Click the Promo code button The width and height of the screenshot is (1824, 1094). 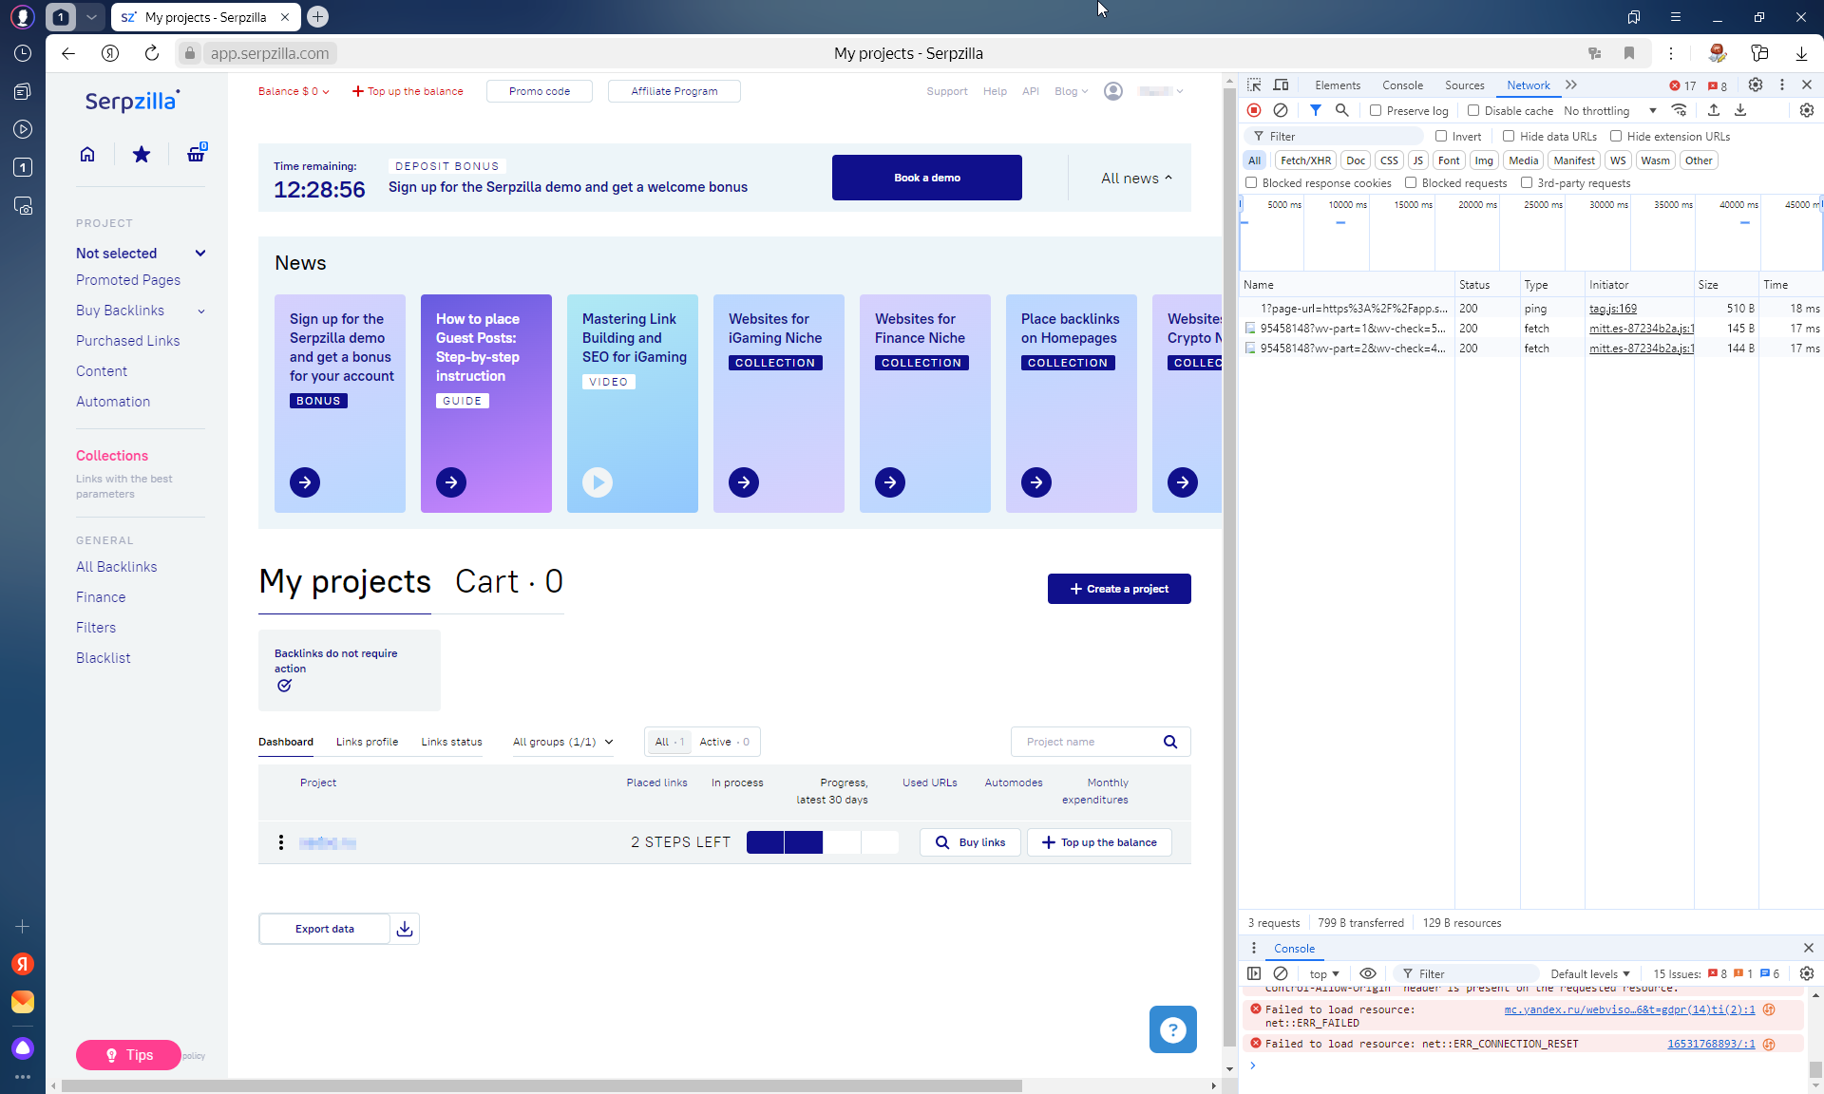(x=540, y=91)
